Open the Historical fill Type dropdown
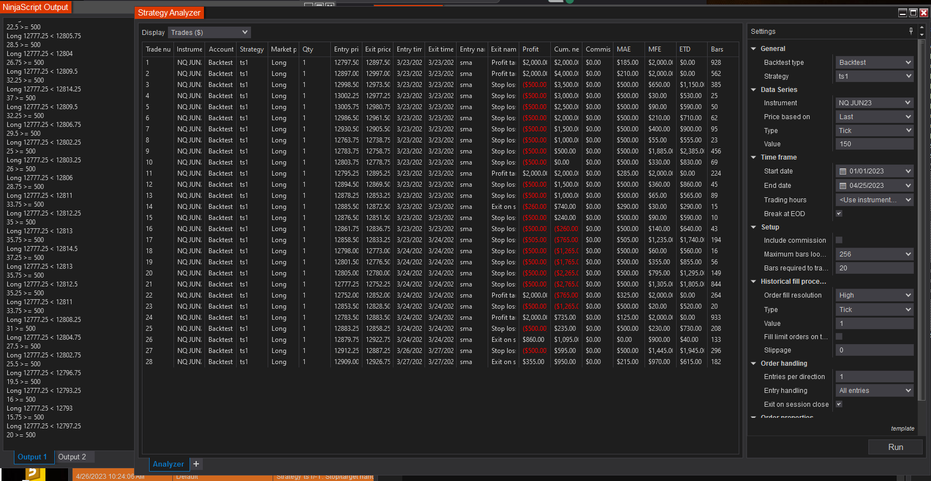The width and height of the screenshot is (931, 481). click(x=874, y=310)
